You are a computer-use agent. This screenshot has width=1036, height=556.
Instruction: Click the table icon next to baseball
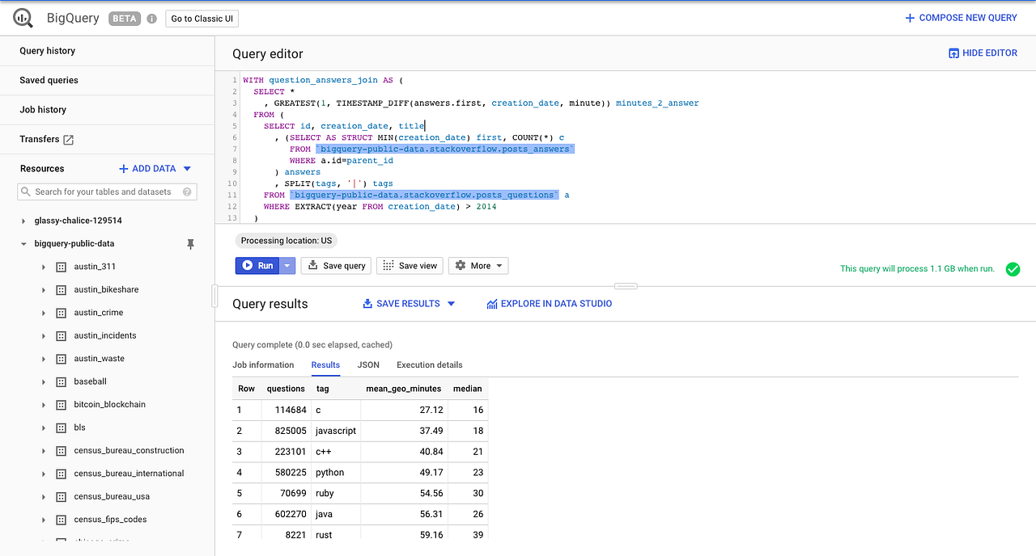pyautogui.click(x=61, y=381)
